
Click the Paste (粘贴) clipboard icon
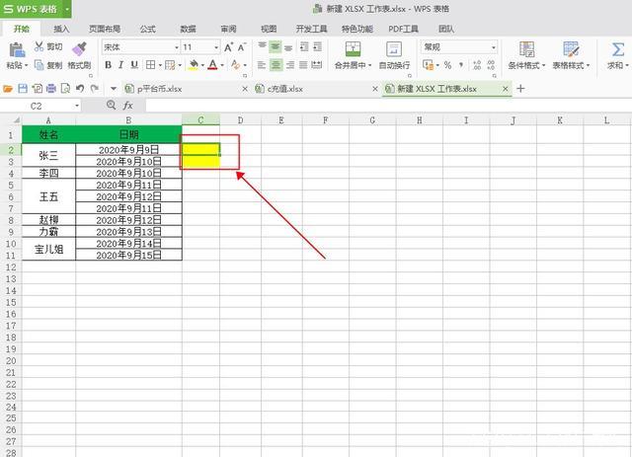17,50
